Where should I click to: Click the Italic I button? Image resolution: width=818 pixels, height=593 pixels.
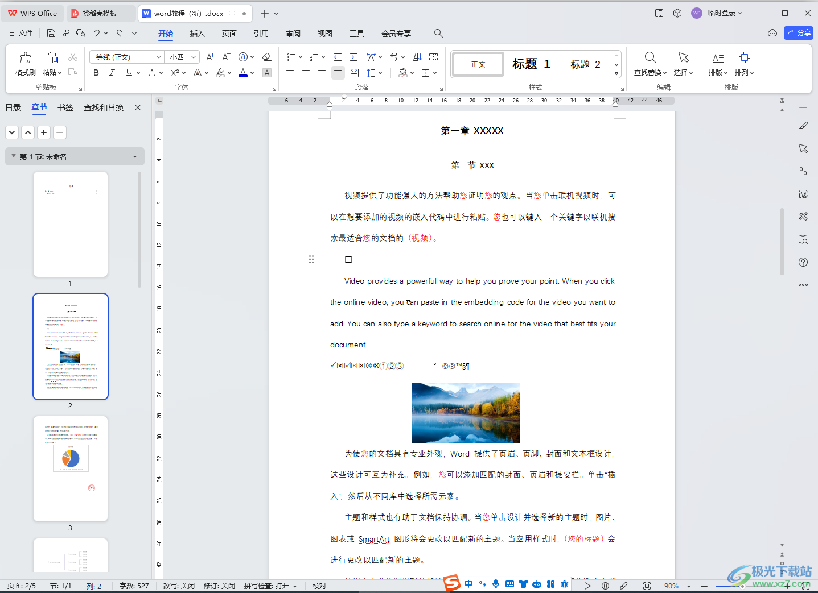[112, 73]
